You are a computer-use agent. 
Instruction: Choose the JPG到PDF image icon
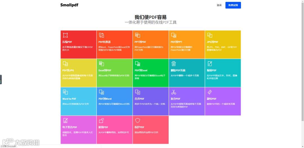coord(210,35)
